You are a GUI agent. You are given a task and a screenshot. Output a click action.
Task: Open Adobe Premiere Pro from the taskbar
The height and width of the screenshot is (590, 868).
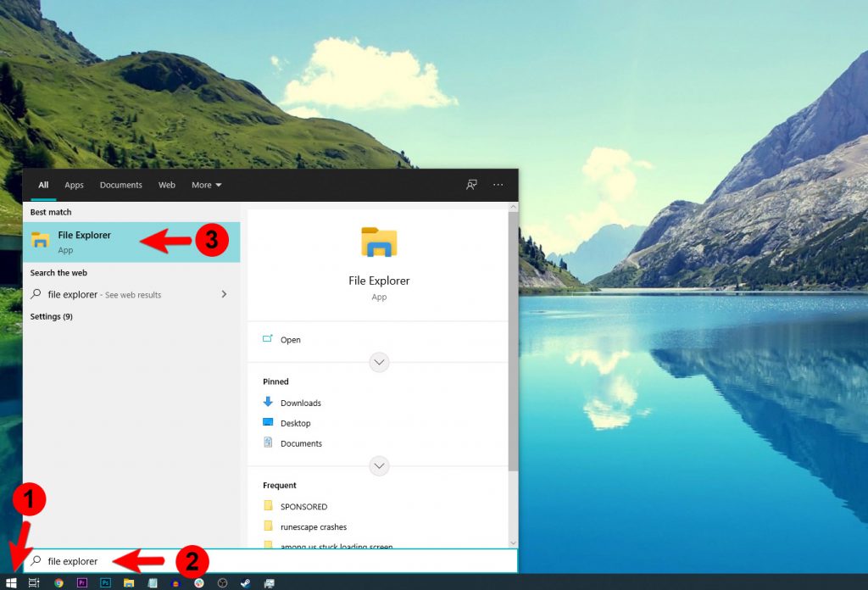pyautogui.click(x=82, y=582)
